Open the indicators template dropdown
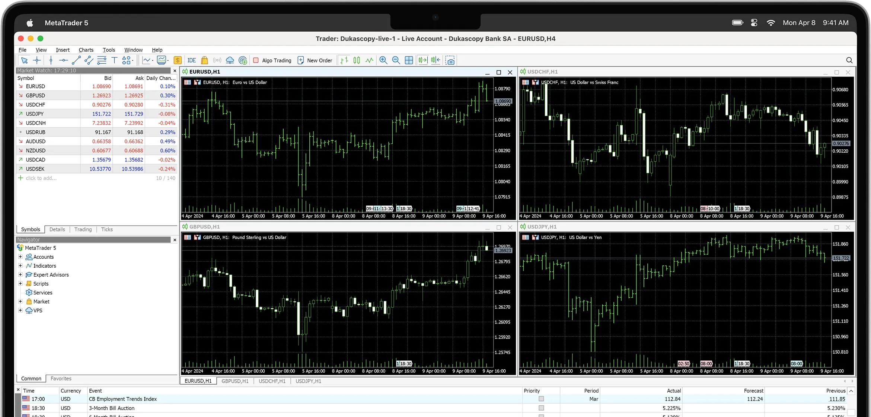The image size is (871, 417). 168,60
